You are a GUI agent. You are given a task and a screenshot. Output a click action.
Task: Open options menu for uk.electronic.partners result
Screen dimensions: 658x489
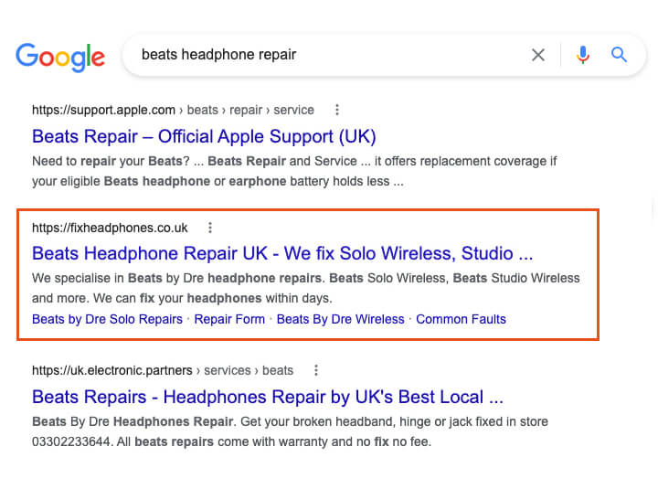click(x=316, y=370)
